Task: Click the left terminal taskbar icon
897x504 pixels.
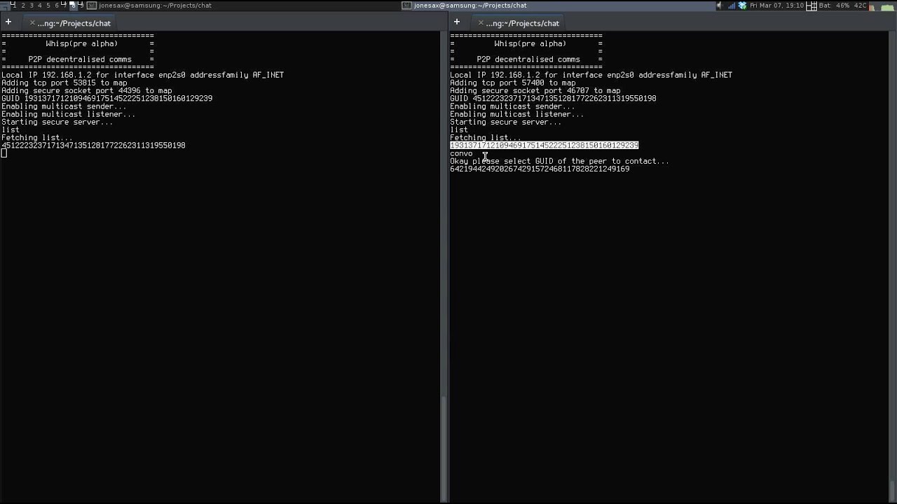Action: [92, 6]
